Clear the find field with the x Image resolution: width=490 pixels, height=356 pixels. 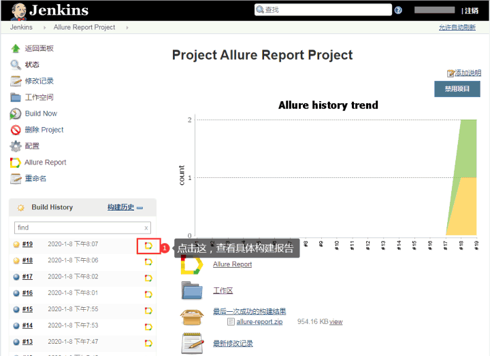(146, 228)
